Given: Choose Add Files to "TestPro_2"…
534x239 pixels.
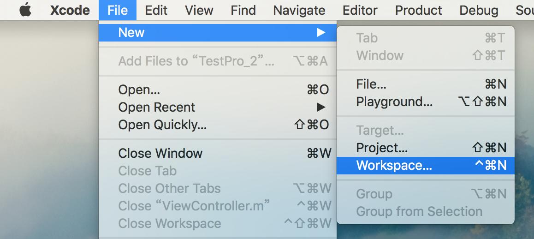Looking at the screenshot, I should pos(218,61).
